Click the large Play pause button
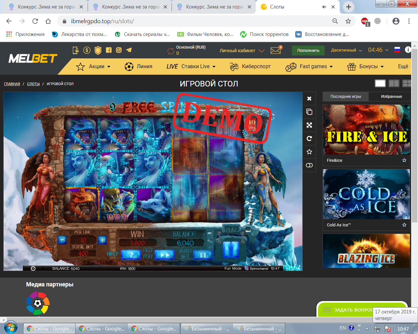 [231, 250]
